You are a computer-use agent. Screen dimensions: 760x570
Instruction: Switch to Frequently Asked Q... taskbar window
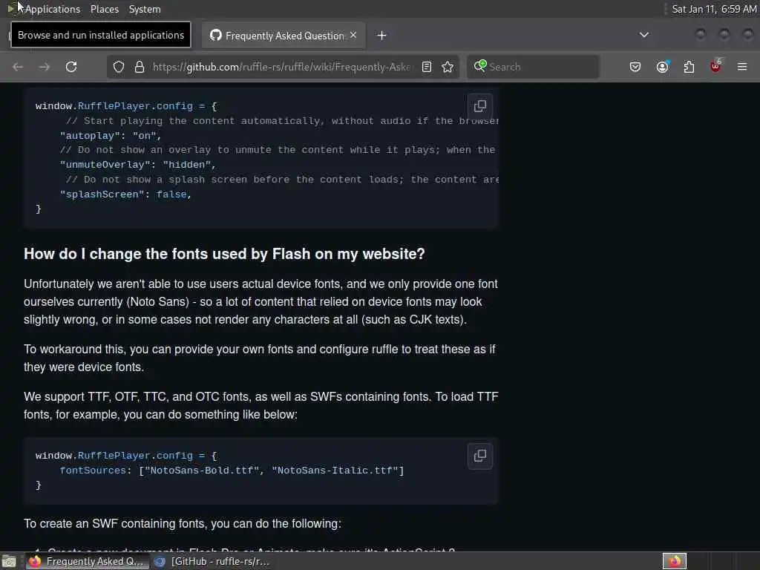click(x=88, y=561)
